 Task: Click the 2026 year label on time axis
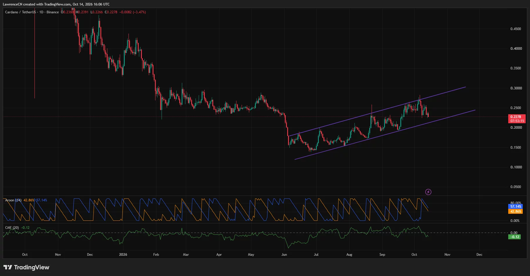(123, 255)
